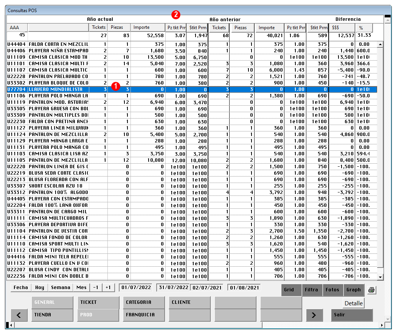396x333 pixels.
Task: Click the Detalle button
Action: 354,303
